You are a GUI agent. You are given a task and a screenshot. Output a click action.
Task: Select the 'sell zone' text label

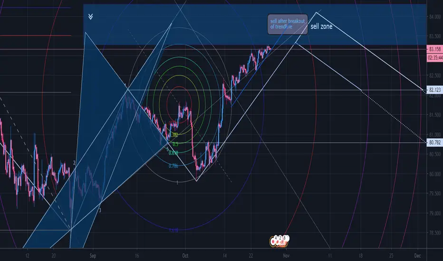pos(321,27)
